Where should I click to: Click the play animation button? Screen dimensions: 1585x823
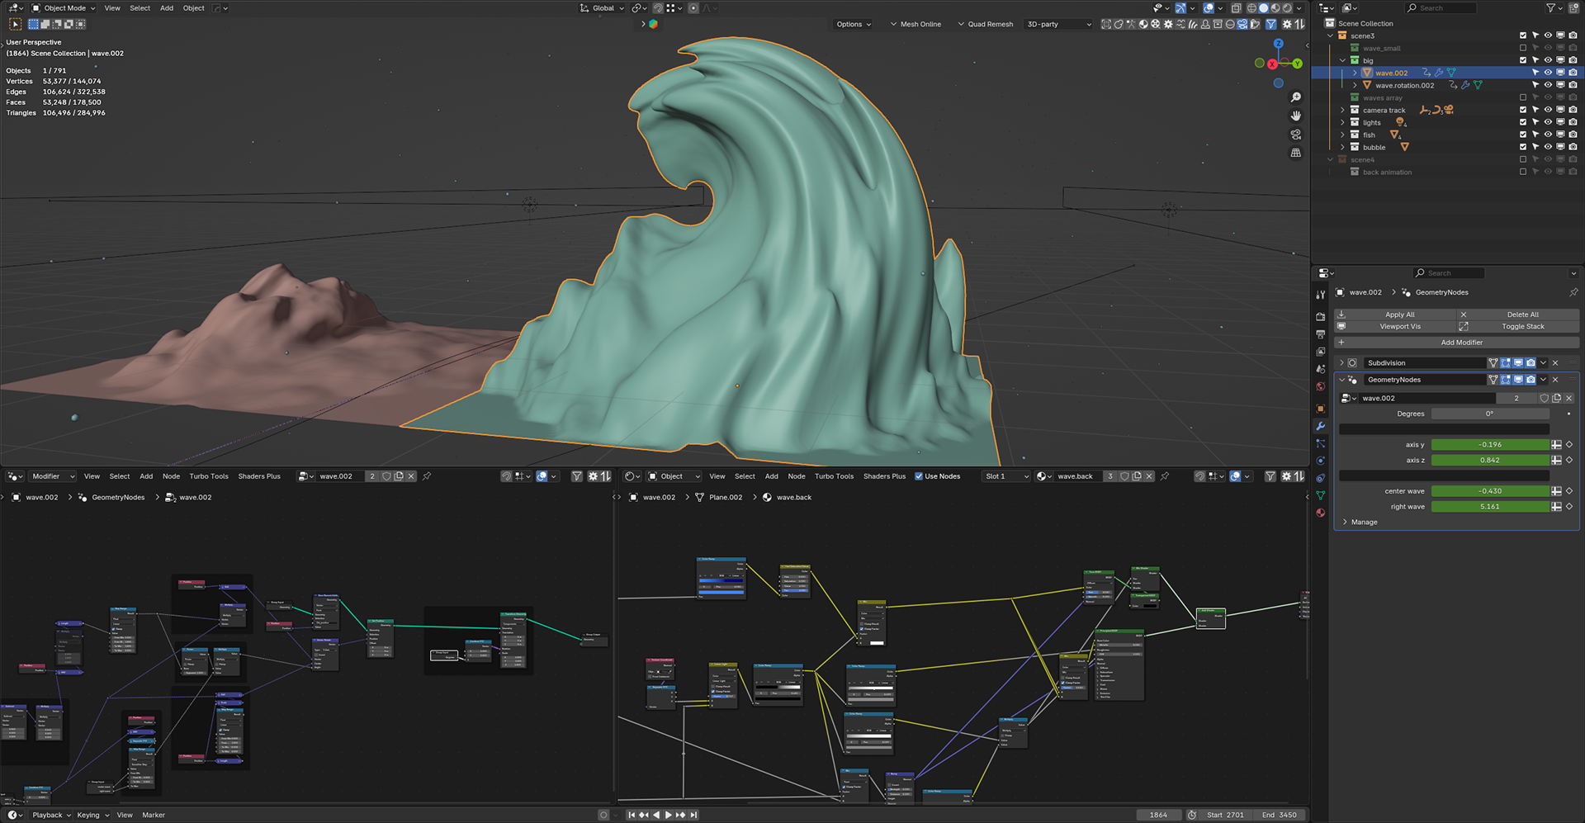coord(668,815)
